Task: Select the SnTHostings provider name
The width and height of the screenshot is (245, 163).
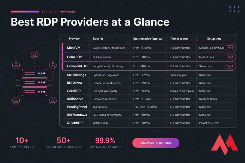Action: click(76, 75)
